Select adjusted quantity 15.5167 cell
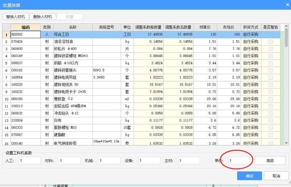The height and width of the screenshot is (187, 291). point(178,84)
